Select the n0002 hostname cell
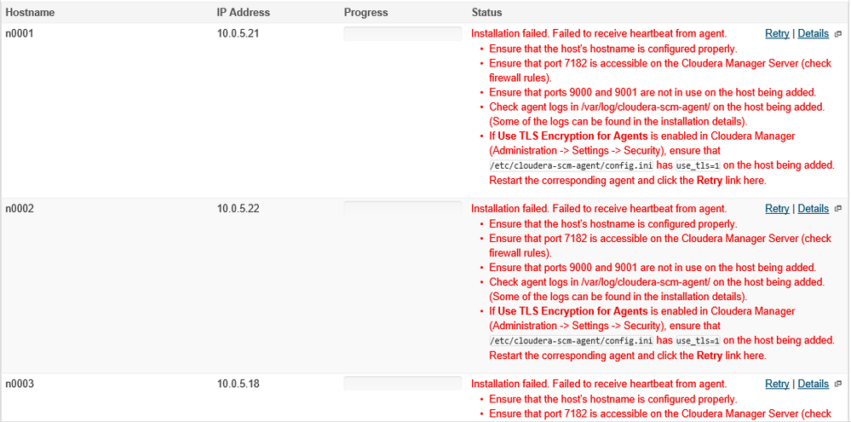Viewport: 851px width, 422px height. tap(20, 209)
